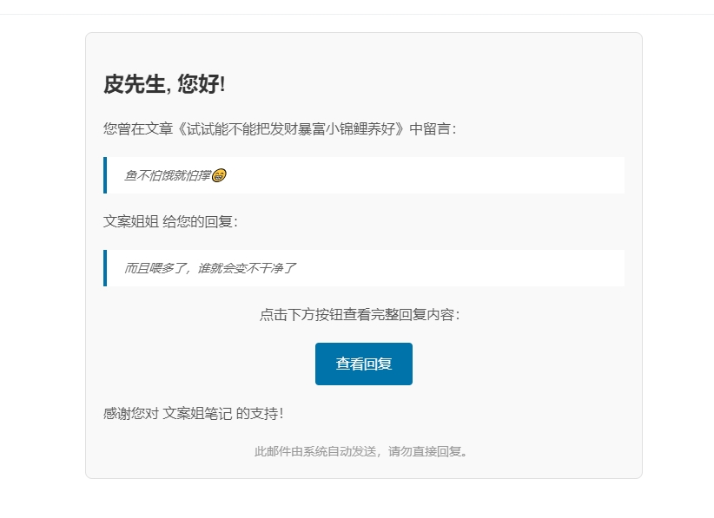Click the quoted comment 鱼不怕饿就怕撑
The height and width of the screenshot is (518, 714).
point(168,175)
